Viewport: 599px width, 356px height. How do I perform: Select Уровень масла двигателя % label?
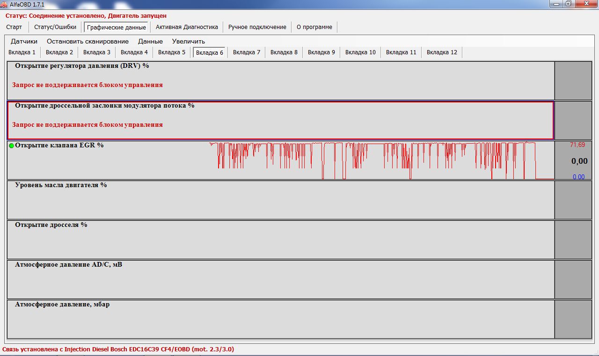(x=61, y=185)
